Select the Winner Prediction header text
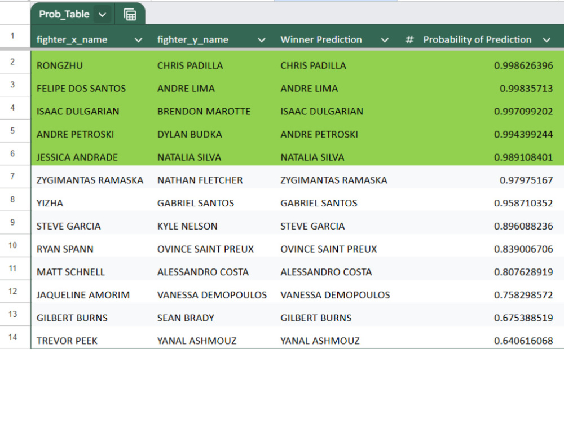The height and width of the screenshot is (423, 564). pyautogui.click(x=321, y=39)
